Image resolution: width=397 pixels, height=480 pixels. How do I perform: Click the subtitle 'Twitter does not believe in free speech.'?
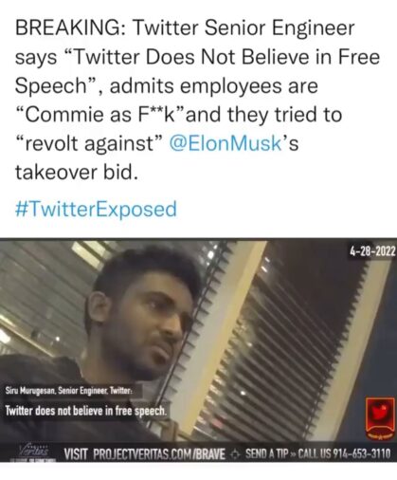pos(85,411)
